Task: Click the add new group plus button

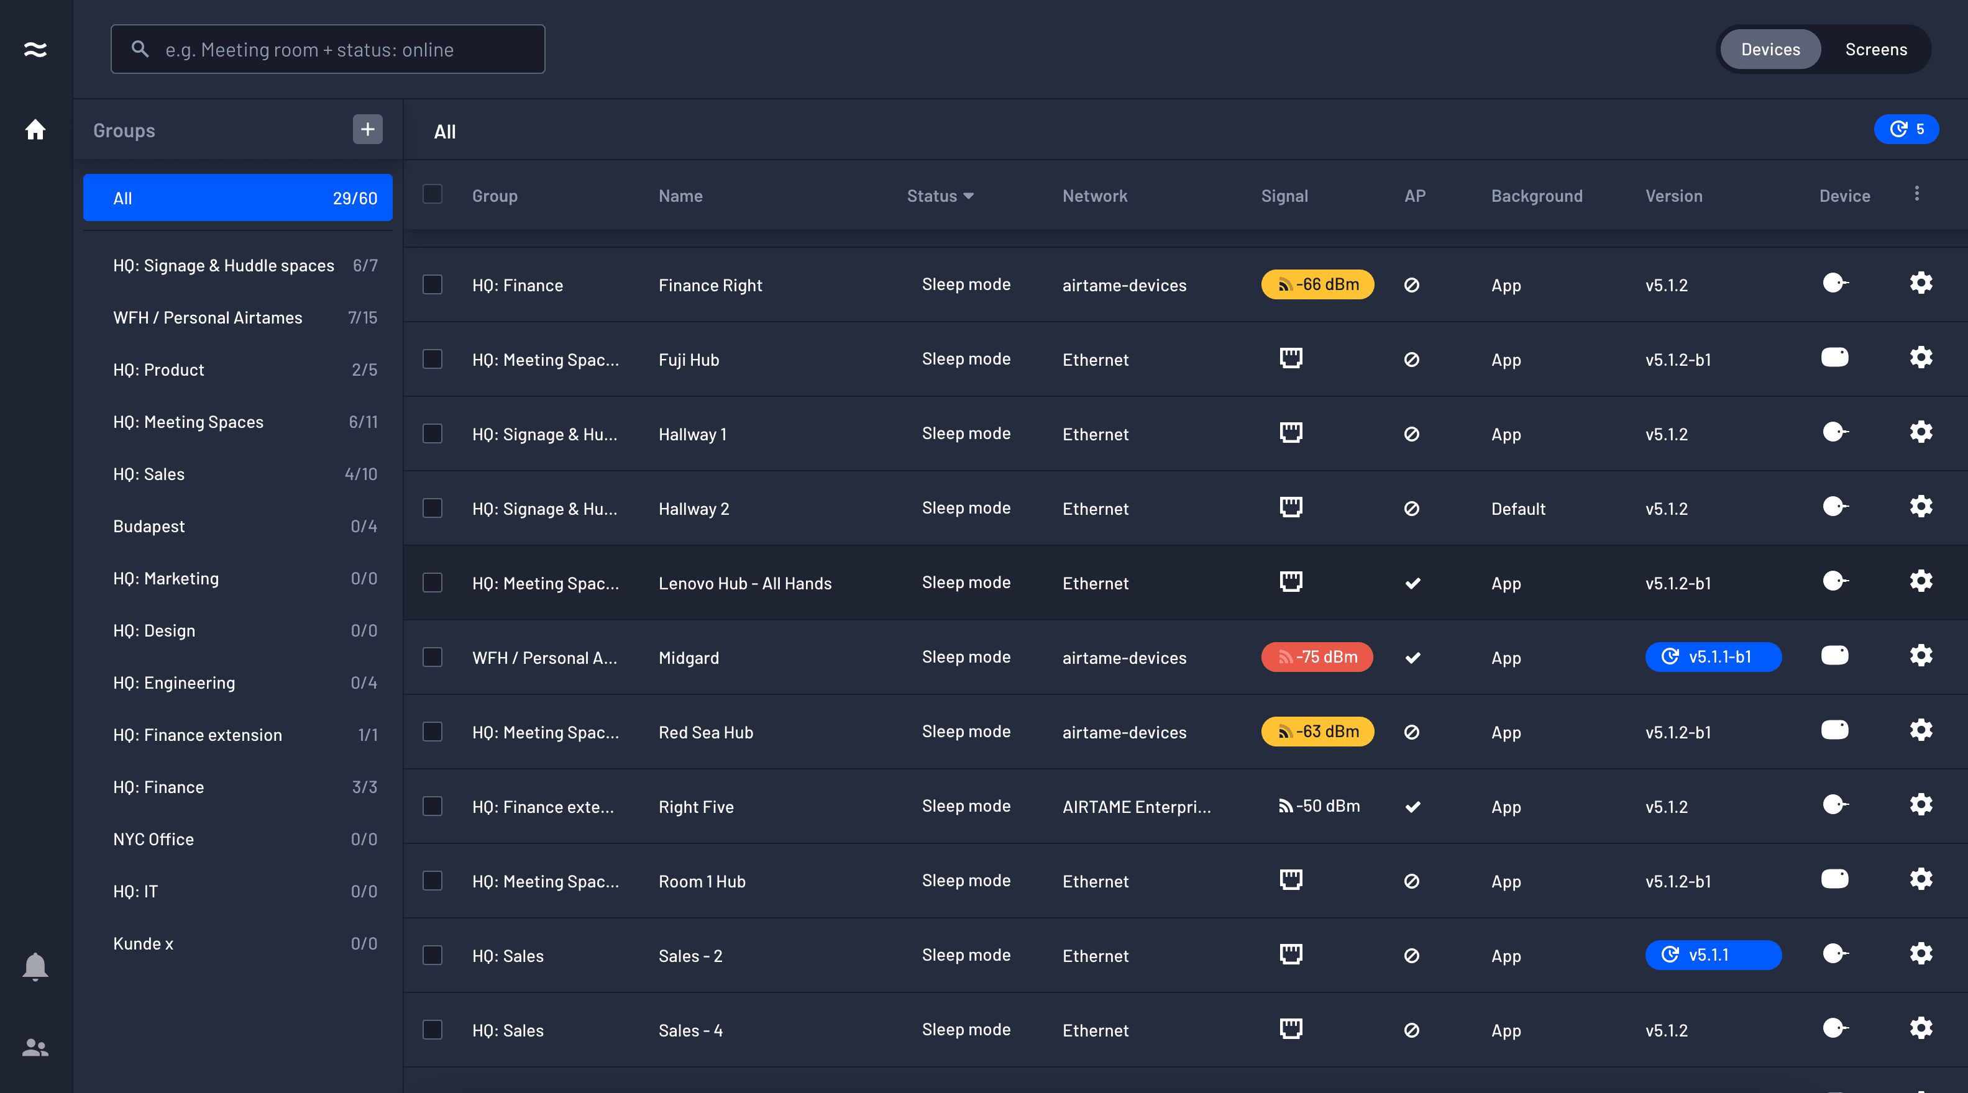Action: [x=367, y=129]
